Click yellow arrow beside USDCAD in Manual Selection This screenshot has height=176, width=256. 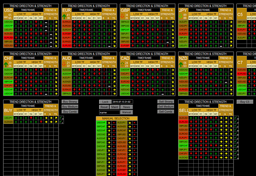pos(109,135)
